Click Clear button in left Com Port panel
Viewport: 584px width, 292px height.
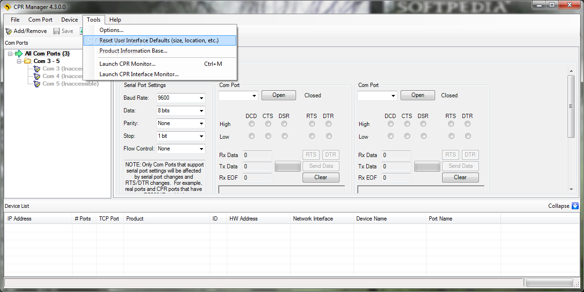click(x=321, y=177)
